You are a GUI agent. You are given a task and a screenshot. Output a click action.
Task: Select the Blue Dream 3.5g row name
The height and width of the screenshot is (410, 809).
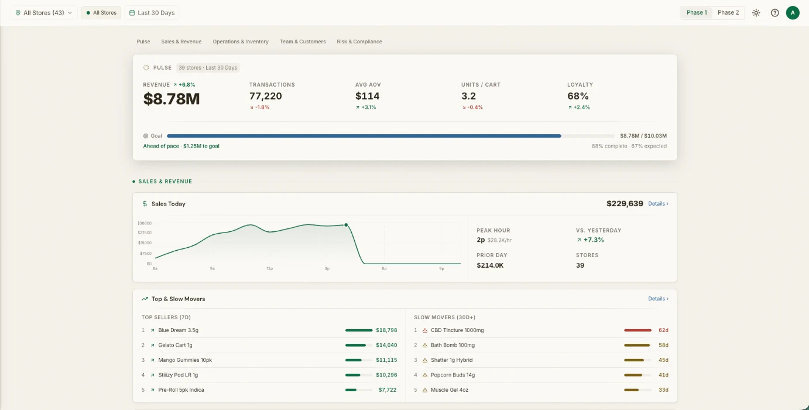click(x=178, y=330)
